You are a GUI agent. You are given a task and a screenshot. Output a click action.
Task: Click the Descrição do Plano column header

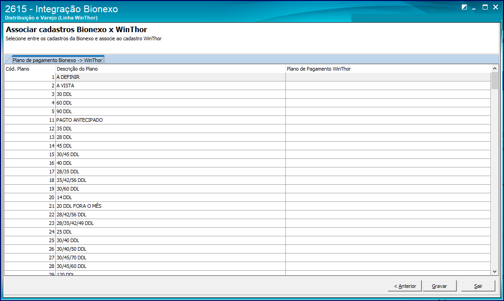pos(171,69)
